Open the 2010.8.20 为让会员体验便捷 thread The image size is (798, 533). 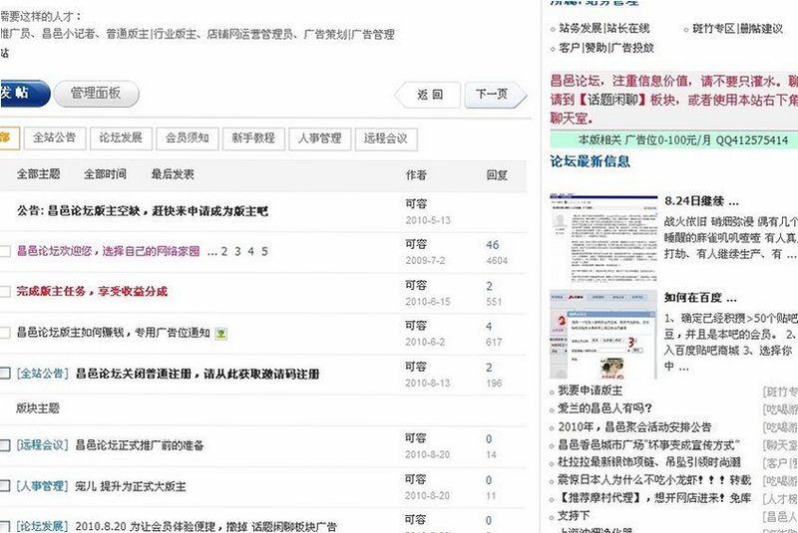coord(206,527)
